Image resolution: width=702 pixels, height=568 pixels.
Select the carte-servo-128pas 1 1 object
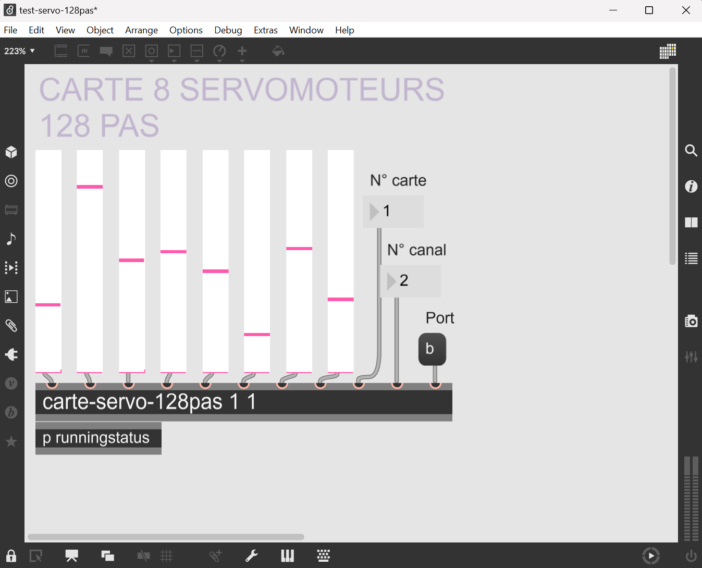(244, 402)
